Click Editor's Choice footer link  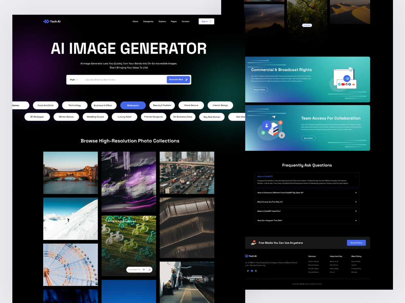314,262
